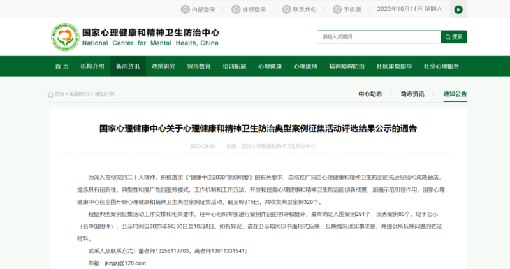The image size is (510, 269).
Task: Click the home icon in the breadcrumb
Action: pyautogui.click(x=51, y=94)
